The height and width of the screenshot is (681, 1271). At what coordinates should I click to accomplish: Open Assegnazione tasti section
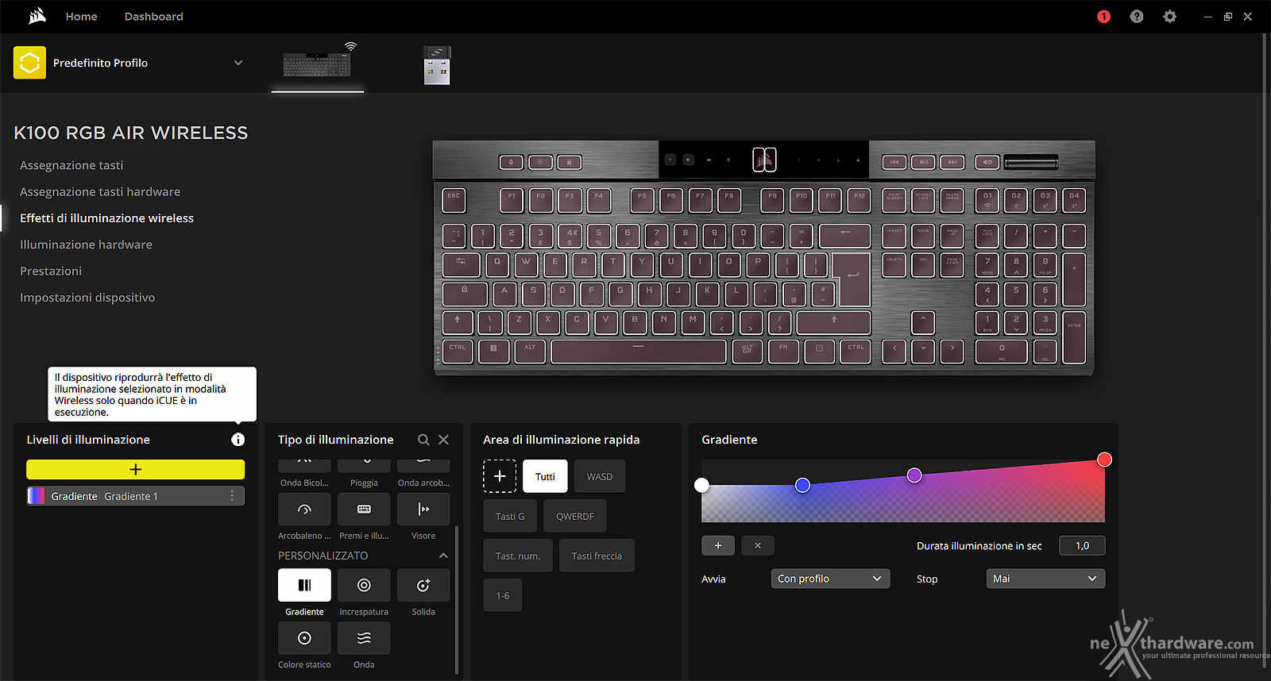[x=71, y=165]
